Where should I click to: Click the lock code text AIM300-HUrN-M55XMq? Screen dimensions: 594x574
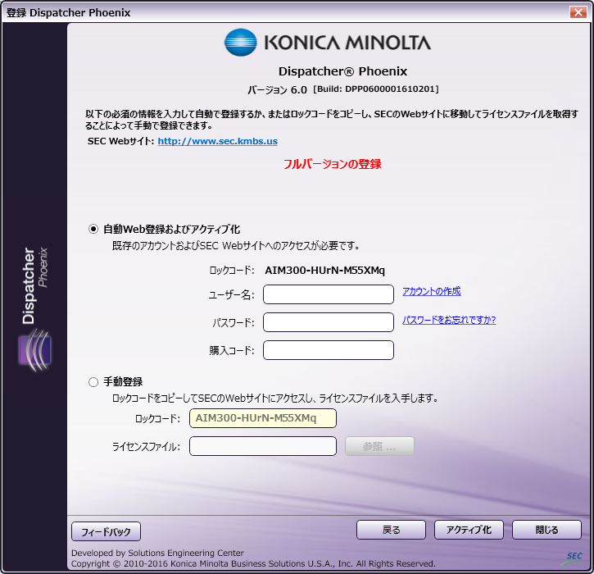point(324,271)
